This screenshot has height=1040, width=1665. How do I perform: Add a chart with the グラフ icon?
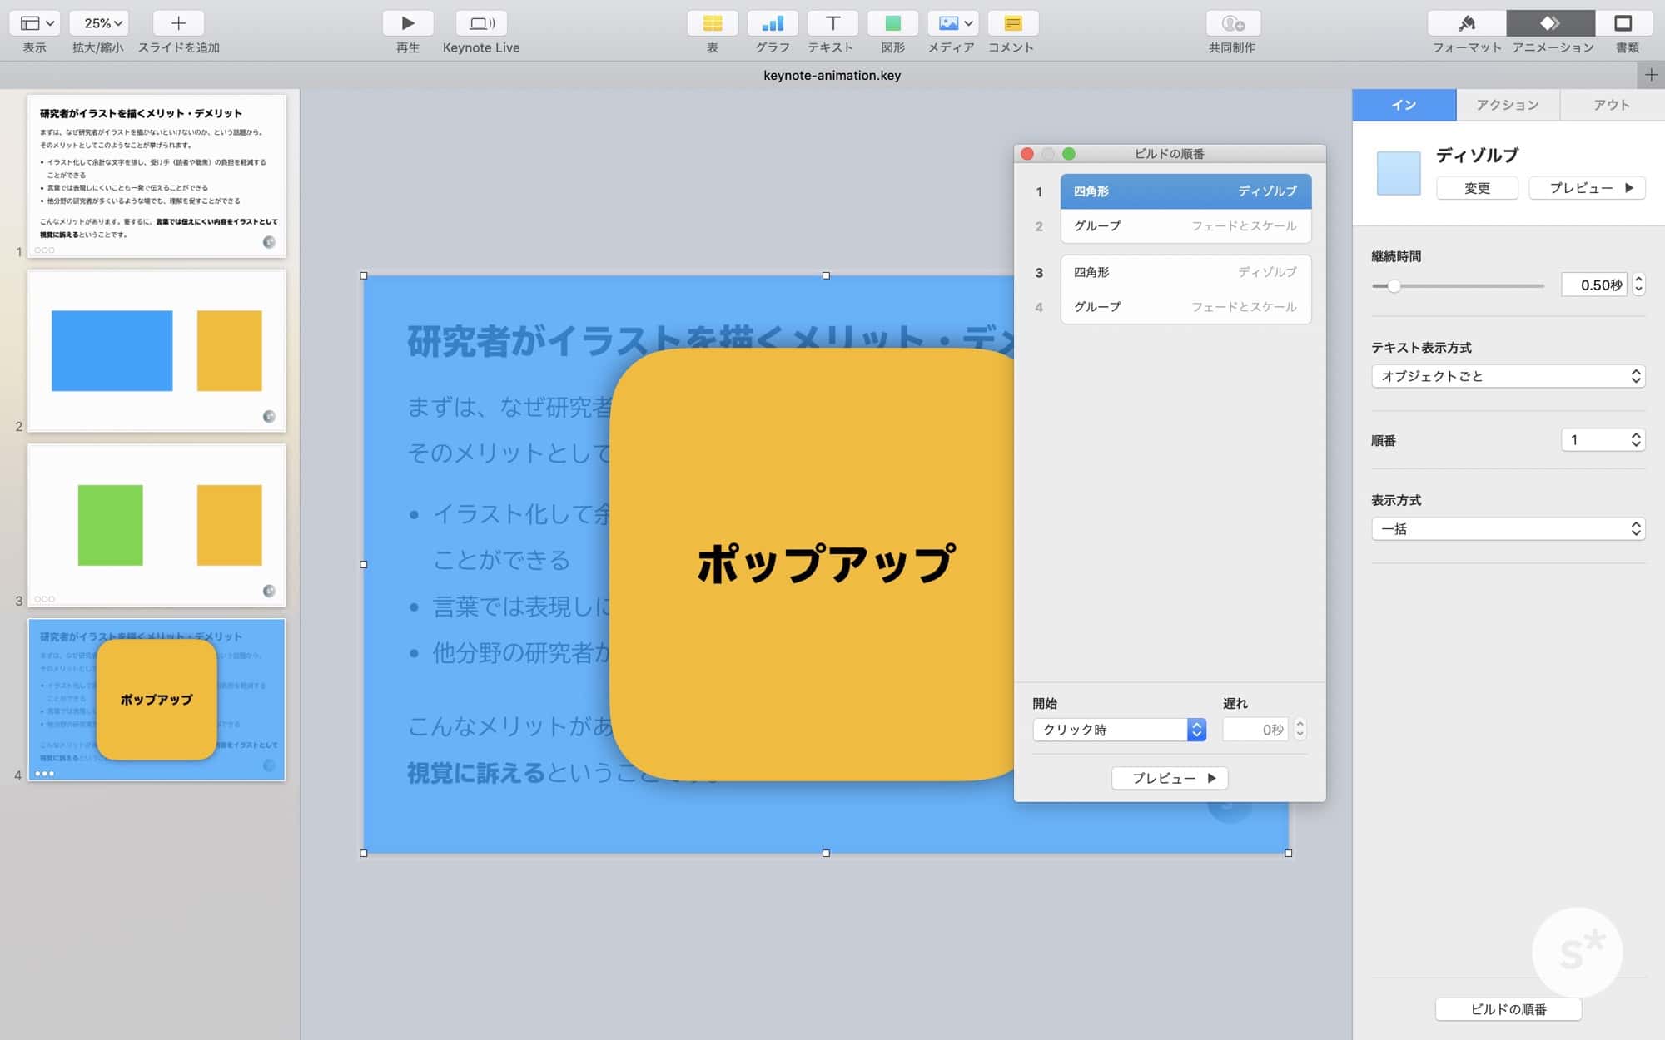pyautogui.click(x=772, y=23)
